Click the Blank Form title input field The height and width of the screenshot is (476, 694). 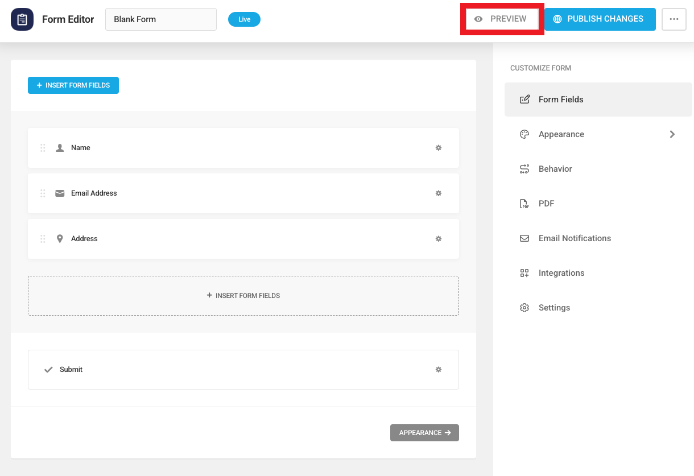point(160,19)
